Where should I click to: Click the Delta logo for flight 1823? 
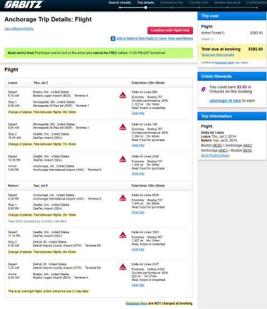[123, 235]
